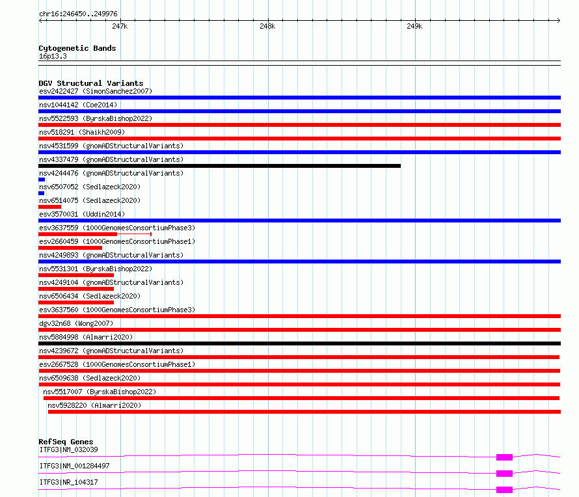Select the nsv4239672 gnomAD variant label

111,351
